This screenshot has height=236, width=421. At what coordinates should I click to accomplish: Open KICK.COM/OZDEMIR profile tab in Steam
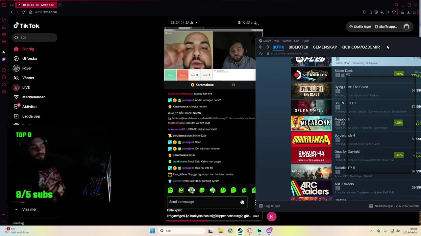360,47
